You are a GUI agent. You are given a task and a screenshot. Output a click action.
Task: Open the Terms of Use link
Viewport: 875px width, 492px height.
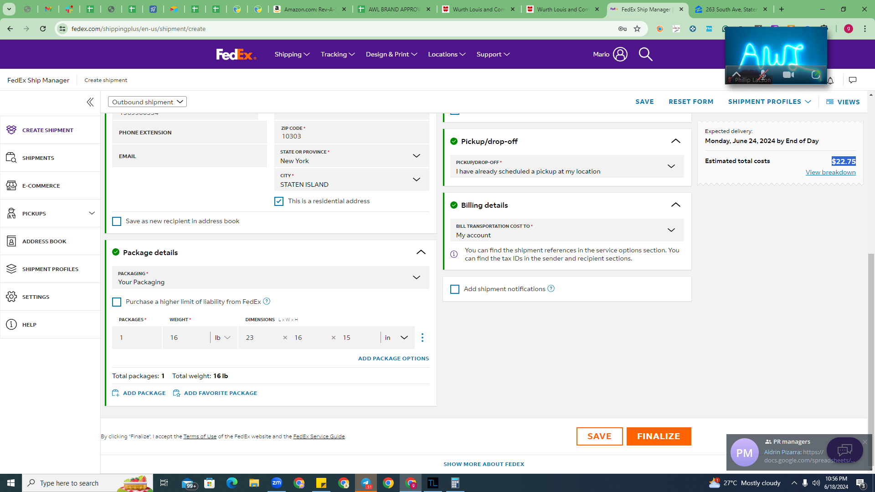(x=200, y=436)
